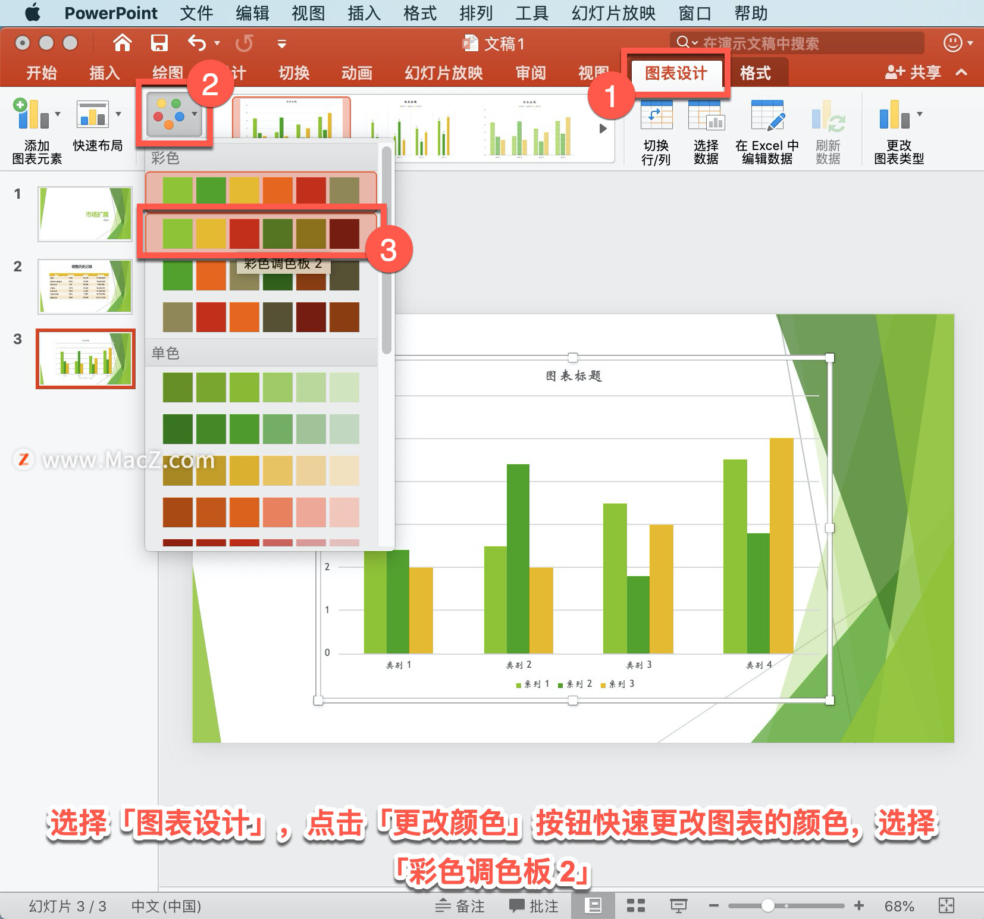Open the 窗口 menu

click(x=695, y=13)
